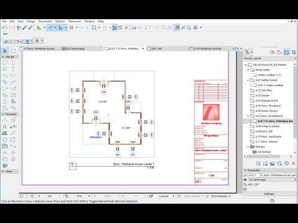
Task: Select A.09 Renc. ME in tree
Action: [x=264, y=131]
